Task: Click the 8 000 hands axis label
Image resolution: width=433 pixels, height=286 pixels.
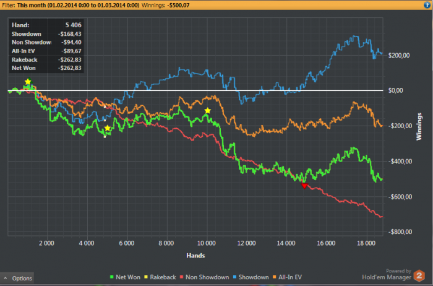Action: click(166, 243)
